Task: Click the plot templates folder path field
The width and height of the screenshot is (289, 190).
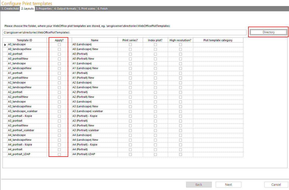Action: [x=124, y=32]
